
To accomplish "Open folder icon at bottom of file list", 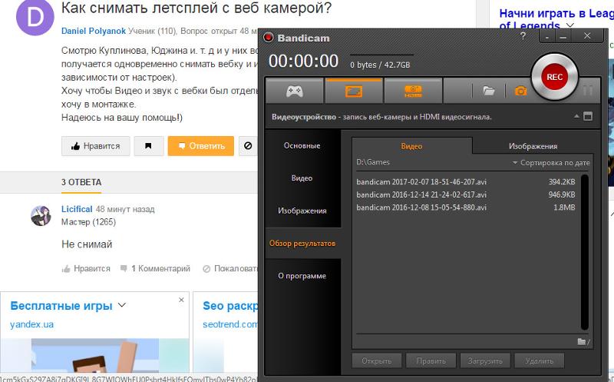I will click(583, 341).
